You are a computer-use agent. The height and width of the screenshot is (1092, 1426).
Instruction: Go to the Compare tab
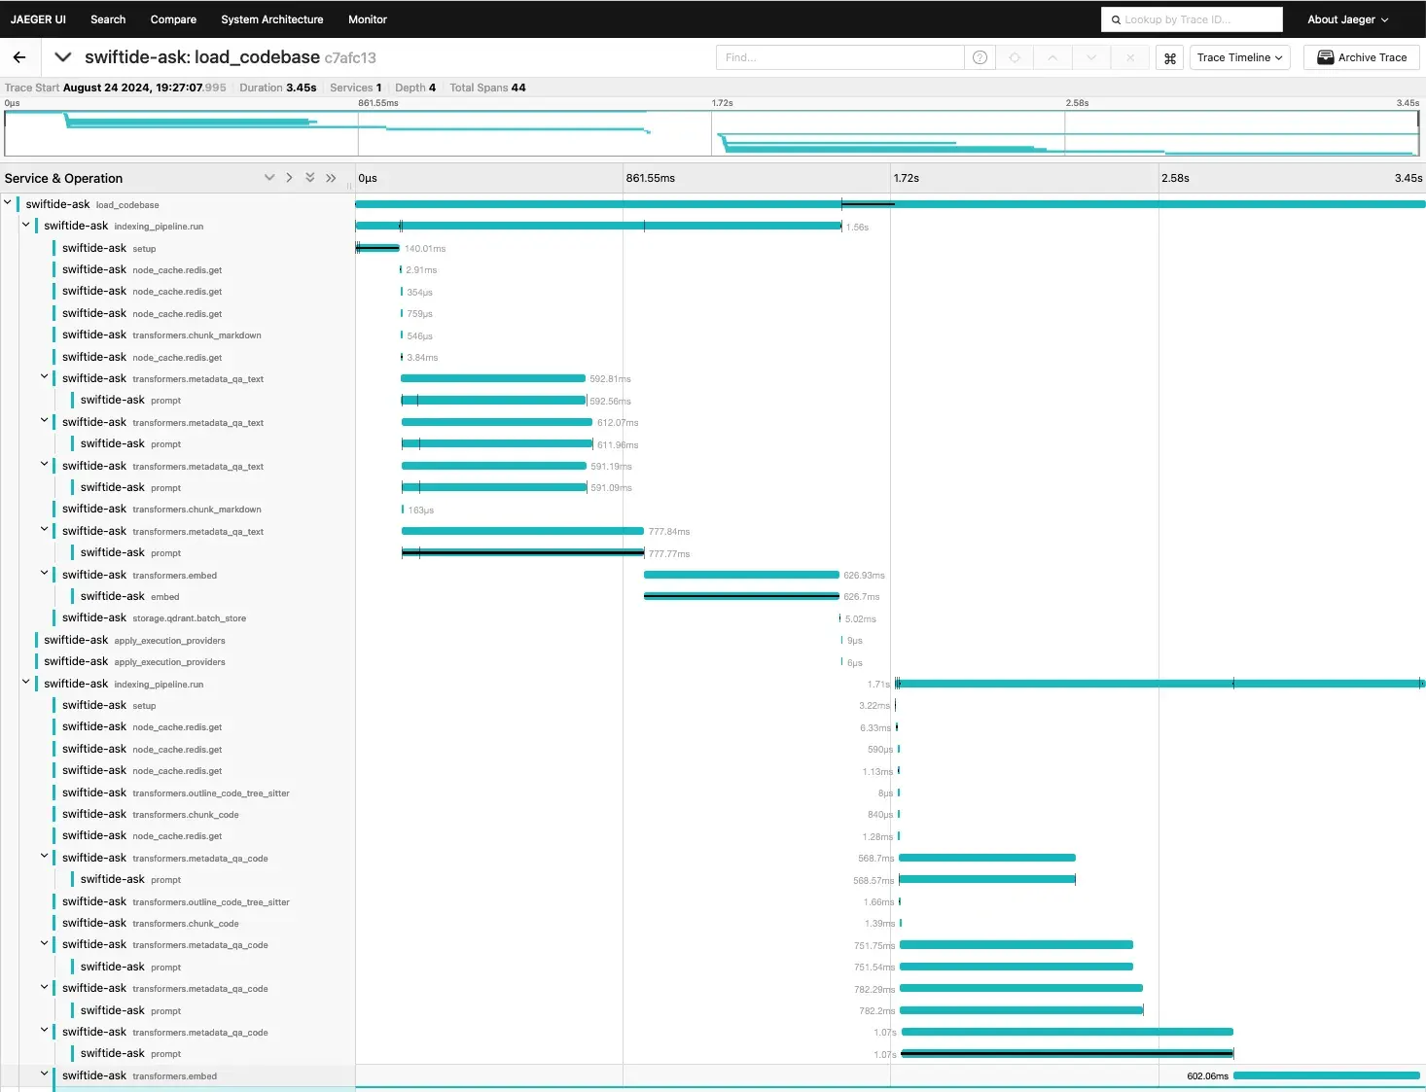point(173,19)
